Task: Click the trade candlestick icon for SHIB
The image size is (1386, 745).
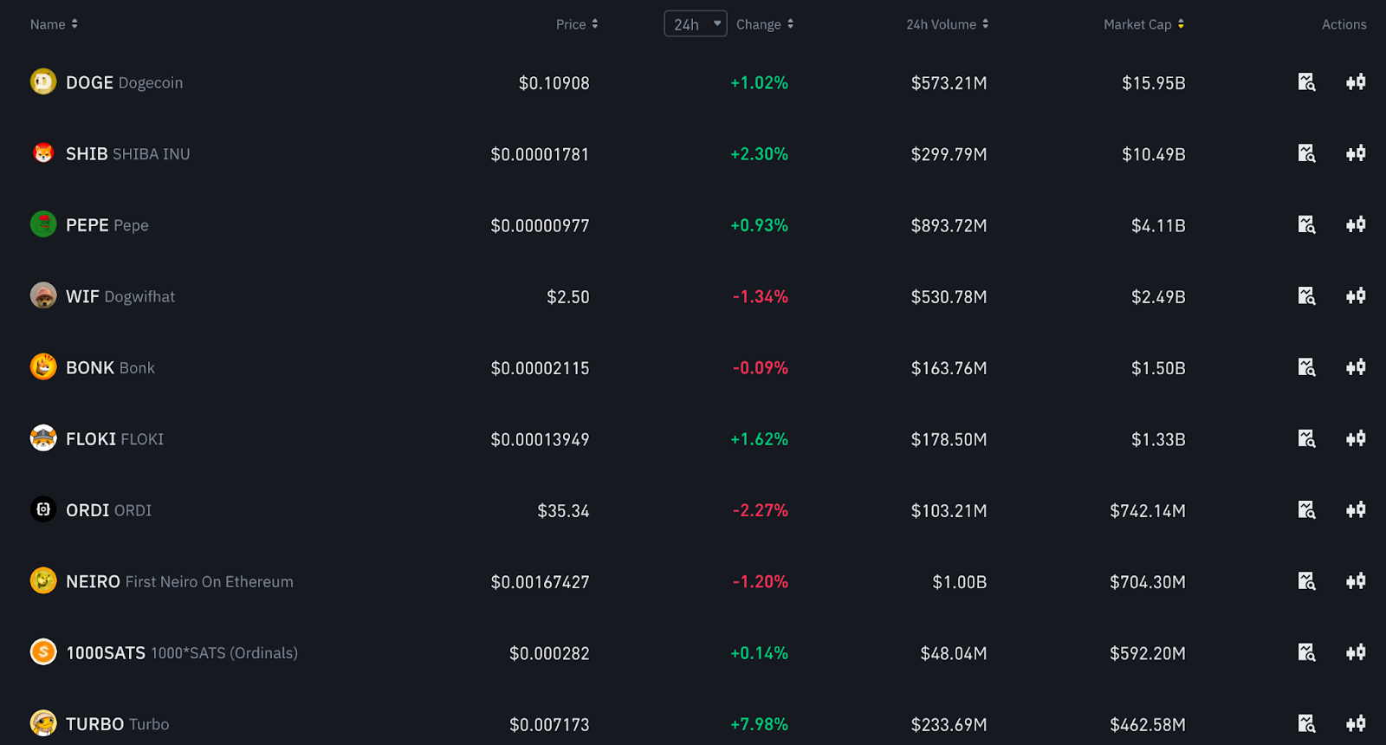Action: [1356, 153]
